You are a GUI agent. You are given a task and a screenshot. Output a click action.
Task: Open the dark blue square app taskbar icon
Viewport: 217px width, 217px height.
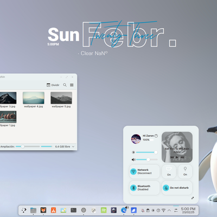(113, 210)
